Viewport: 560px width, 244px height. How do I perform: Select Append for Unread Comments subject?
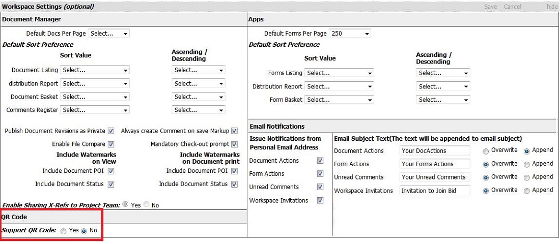point(527,177)
